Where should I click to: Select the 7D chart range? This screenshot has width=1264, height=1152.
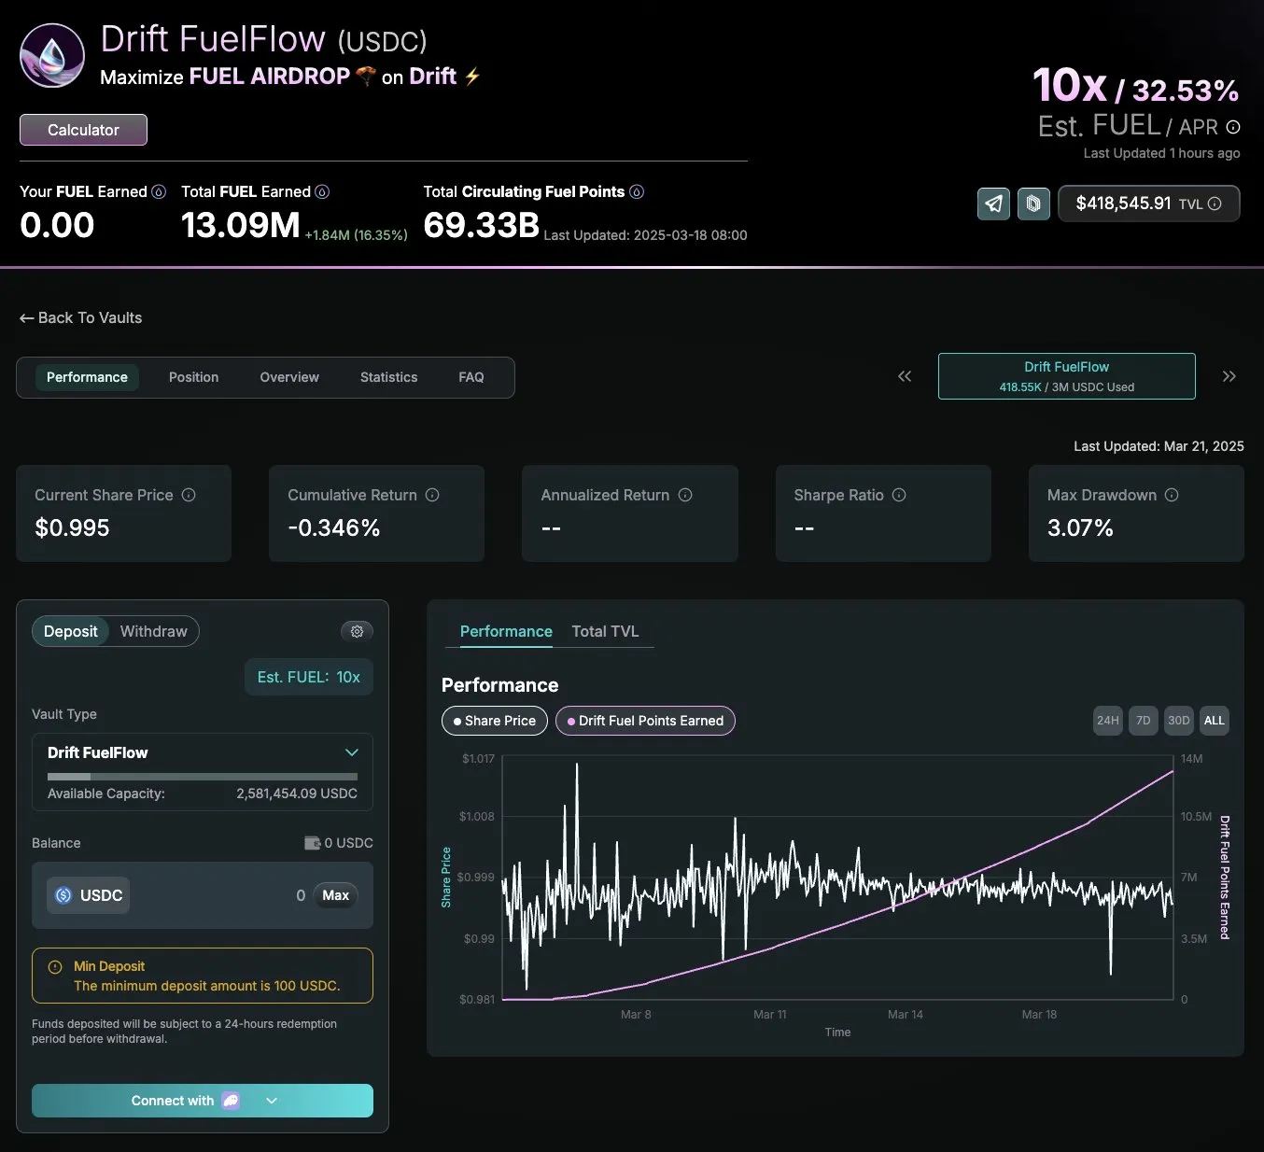click(x=1144, y=721)
